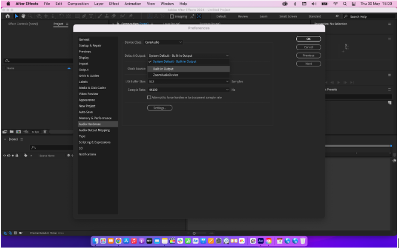The width and height of the screenshot is (399, 248).
Task: Select Grids & Guides category
Action: tap(98, 76)
